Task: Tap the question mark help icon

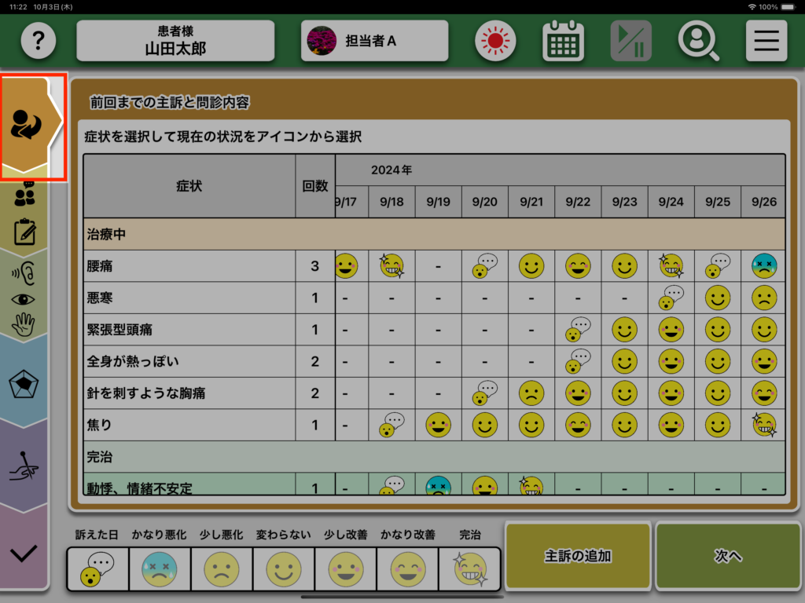Action: tap(39, 41)
